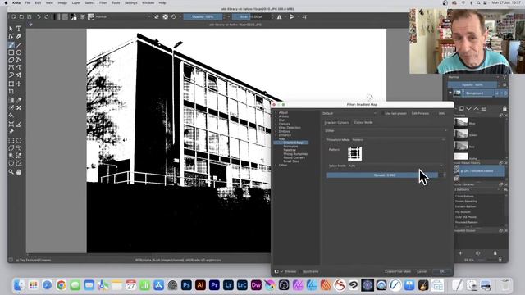Toggle preserve alpha toolbar button
525x295 pixels.
click(x=166, y=16)
